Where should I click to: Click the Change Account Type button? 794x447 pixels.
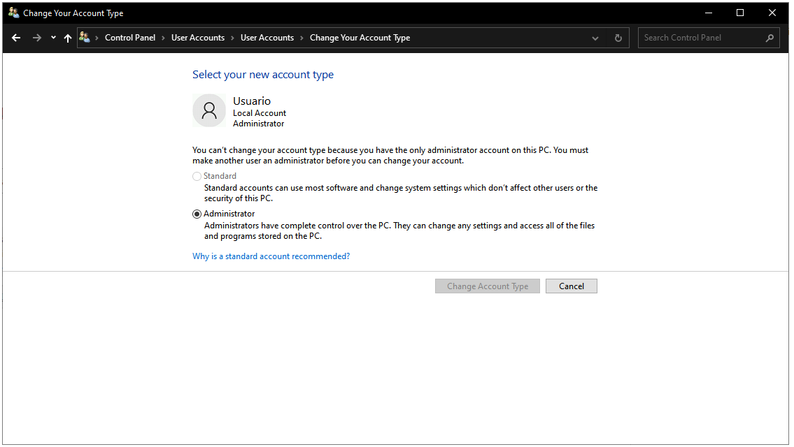(x=487, y=286)
